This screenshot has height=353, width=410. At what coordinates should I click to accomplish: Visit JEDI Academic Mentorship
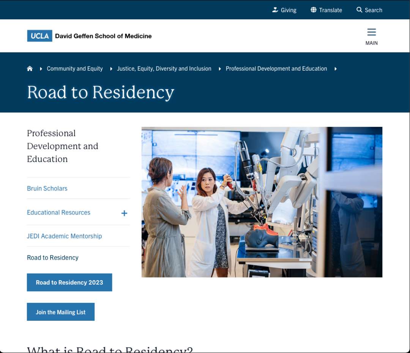[64, 236]
